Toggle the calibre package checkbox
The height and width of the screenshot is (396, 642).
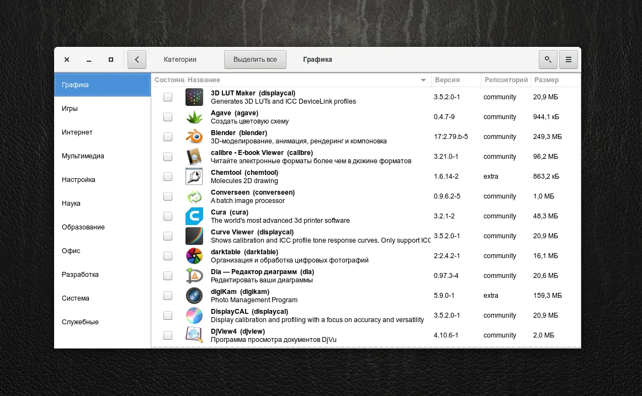(168, 157)
